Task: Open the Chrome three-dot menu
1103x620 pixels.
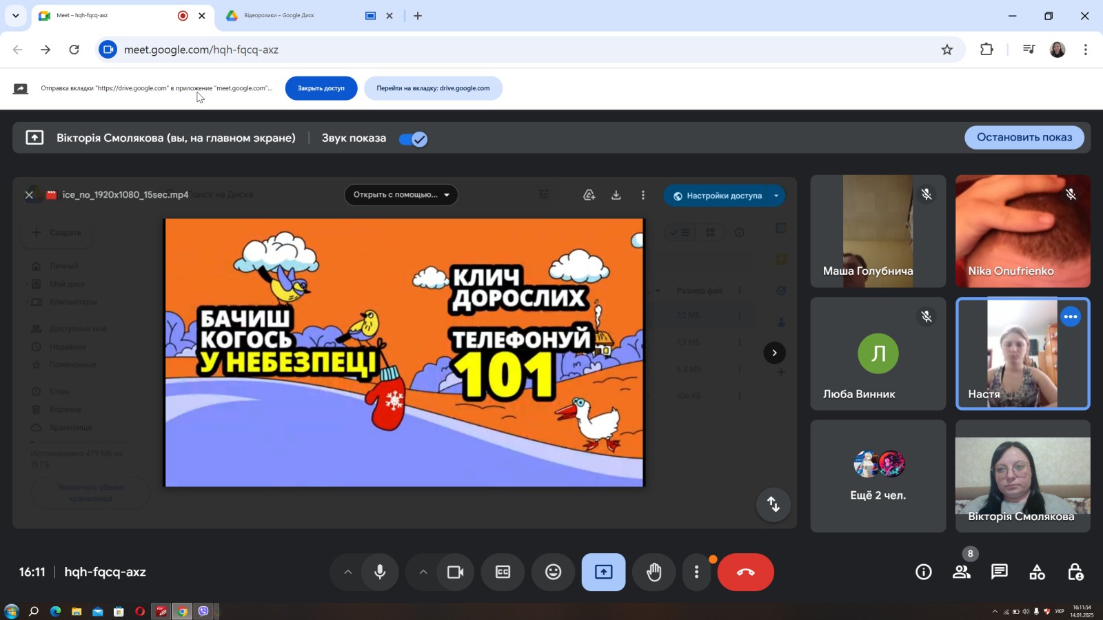Action: (x=1085, y=50)
